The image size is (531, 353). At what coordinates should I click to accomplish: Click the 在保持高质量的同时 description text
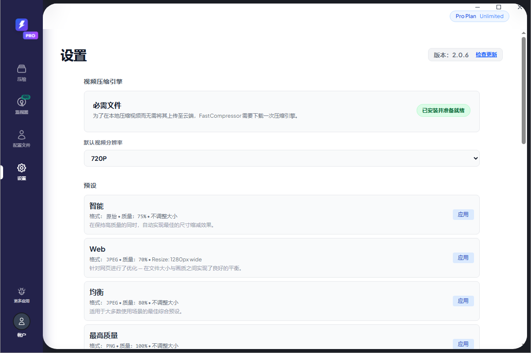pyautogui.click(x=152, y=225)
